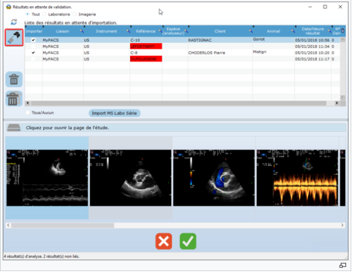This screenshot has height=274, width=353.
Task: Toggle the Tous/Aucun checkbox
Action: click(27, 113)
